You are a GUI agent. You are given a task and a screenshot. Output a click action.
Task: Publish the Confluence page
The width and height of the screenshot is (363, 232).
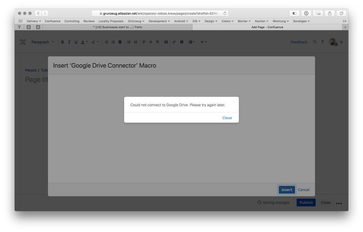tap(306, 203)
